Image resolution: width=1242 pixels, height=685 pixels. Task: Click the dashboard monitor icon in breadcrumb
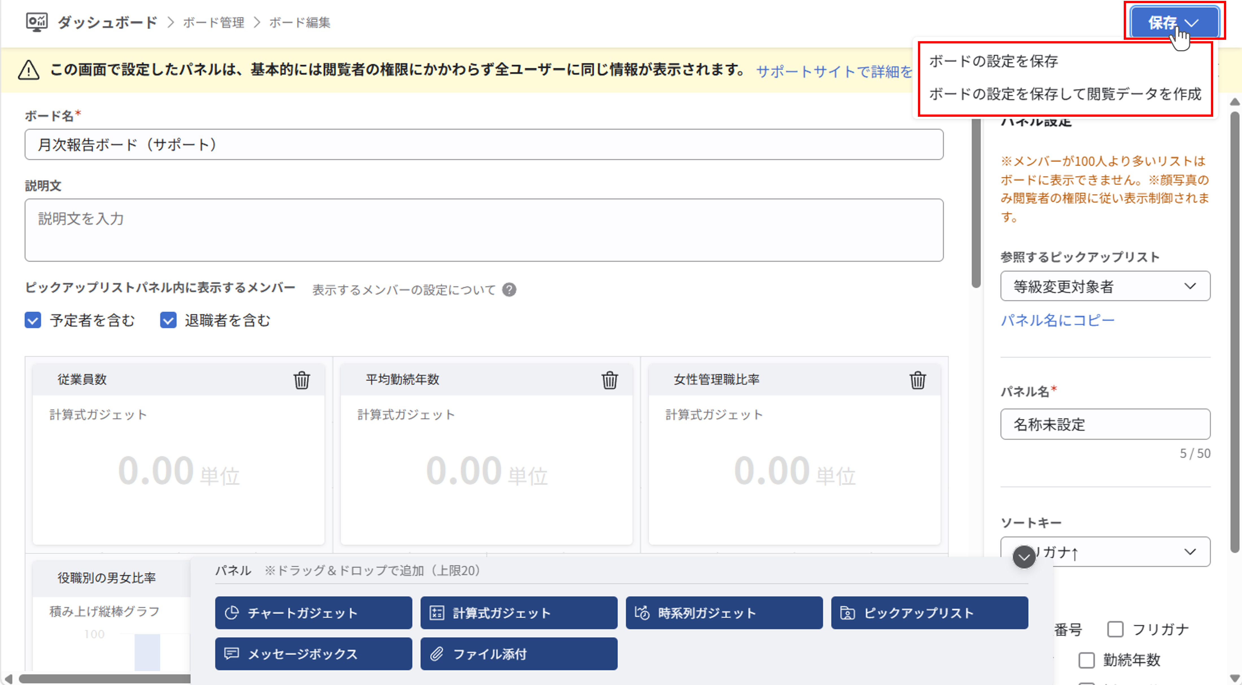click(x=37, y=23)
